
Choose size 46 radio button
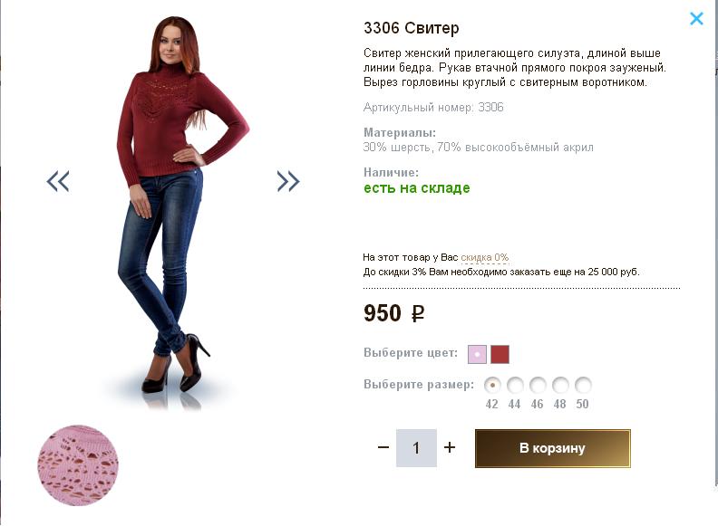click(x=538, y=385)
